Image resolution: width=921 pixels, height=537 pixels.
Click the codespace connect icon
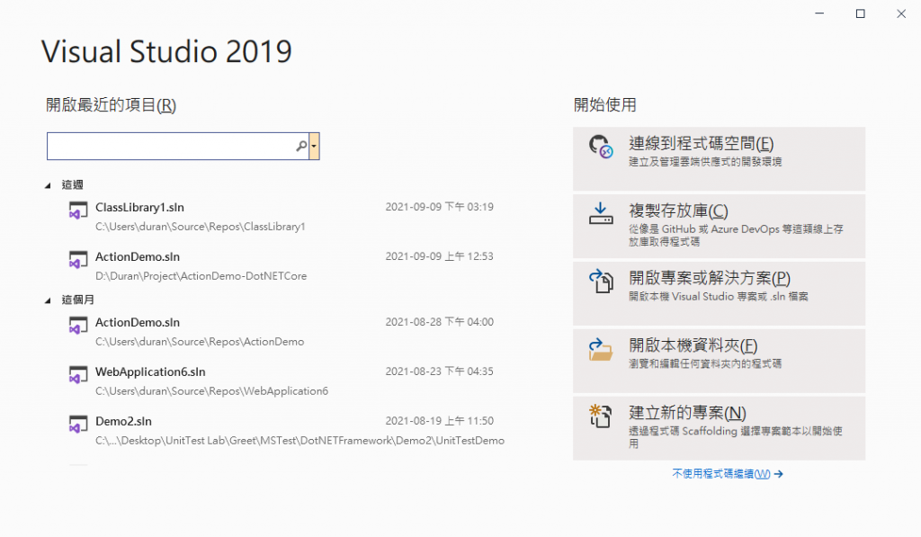(x=601, y=147)
